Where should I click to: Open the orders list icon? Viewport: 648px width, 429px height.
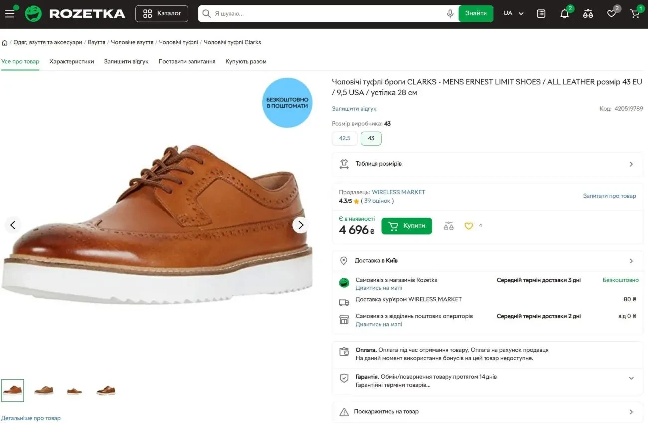point(540,14)
